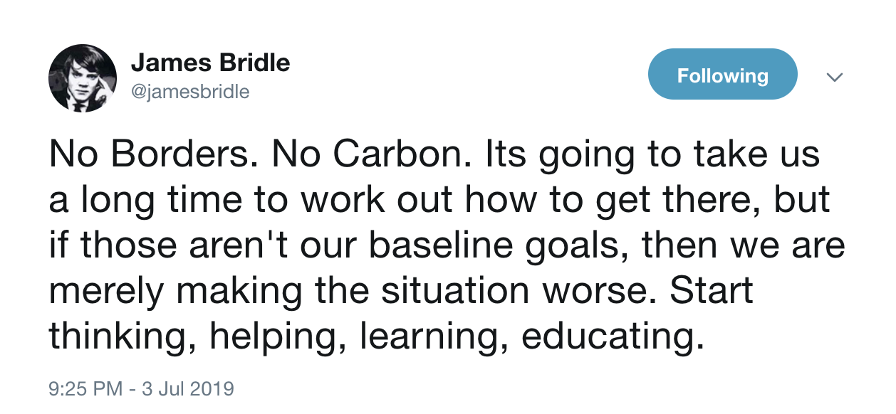Open James Bridle's profile picture
Image resolution: width=896 pixels, height=414 pixels.
[82, 78]
